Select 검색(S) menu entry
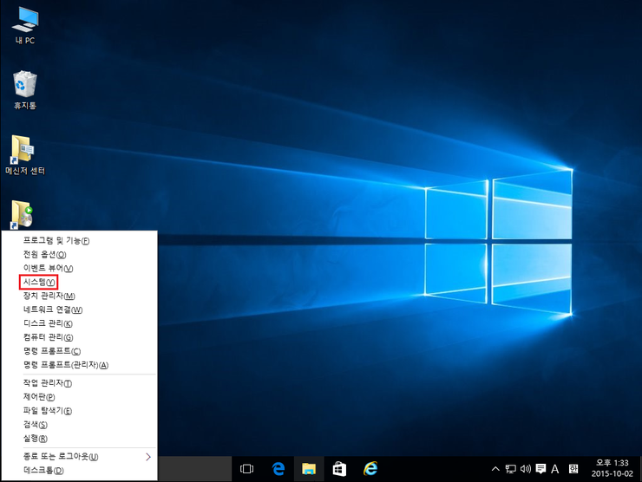Screen dimensions: 642x482 click(80, 425)
